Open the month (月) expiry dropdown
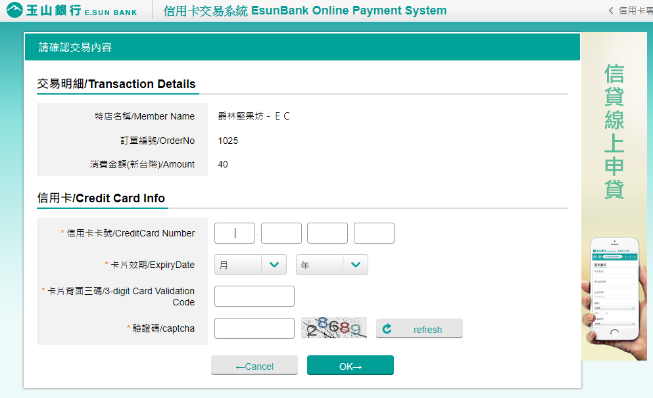This screenshot has height=398, width=653. point(251,265)
